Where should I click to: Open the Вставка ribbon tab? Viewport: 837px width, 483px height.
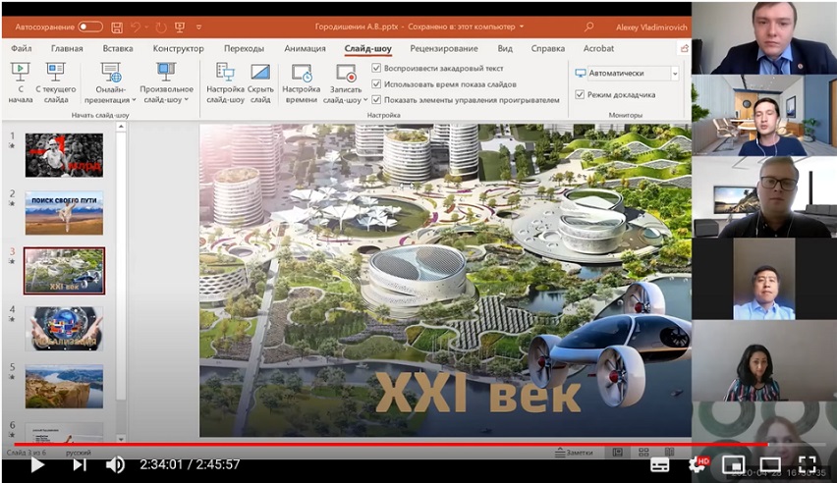[x=118, y=48]
